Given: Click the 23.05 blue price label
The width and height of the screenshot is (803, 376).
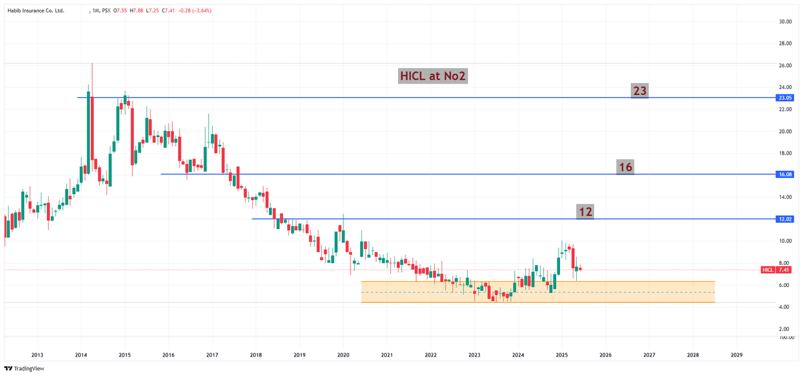Looking at the screenshot, I should 785,98.
